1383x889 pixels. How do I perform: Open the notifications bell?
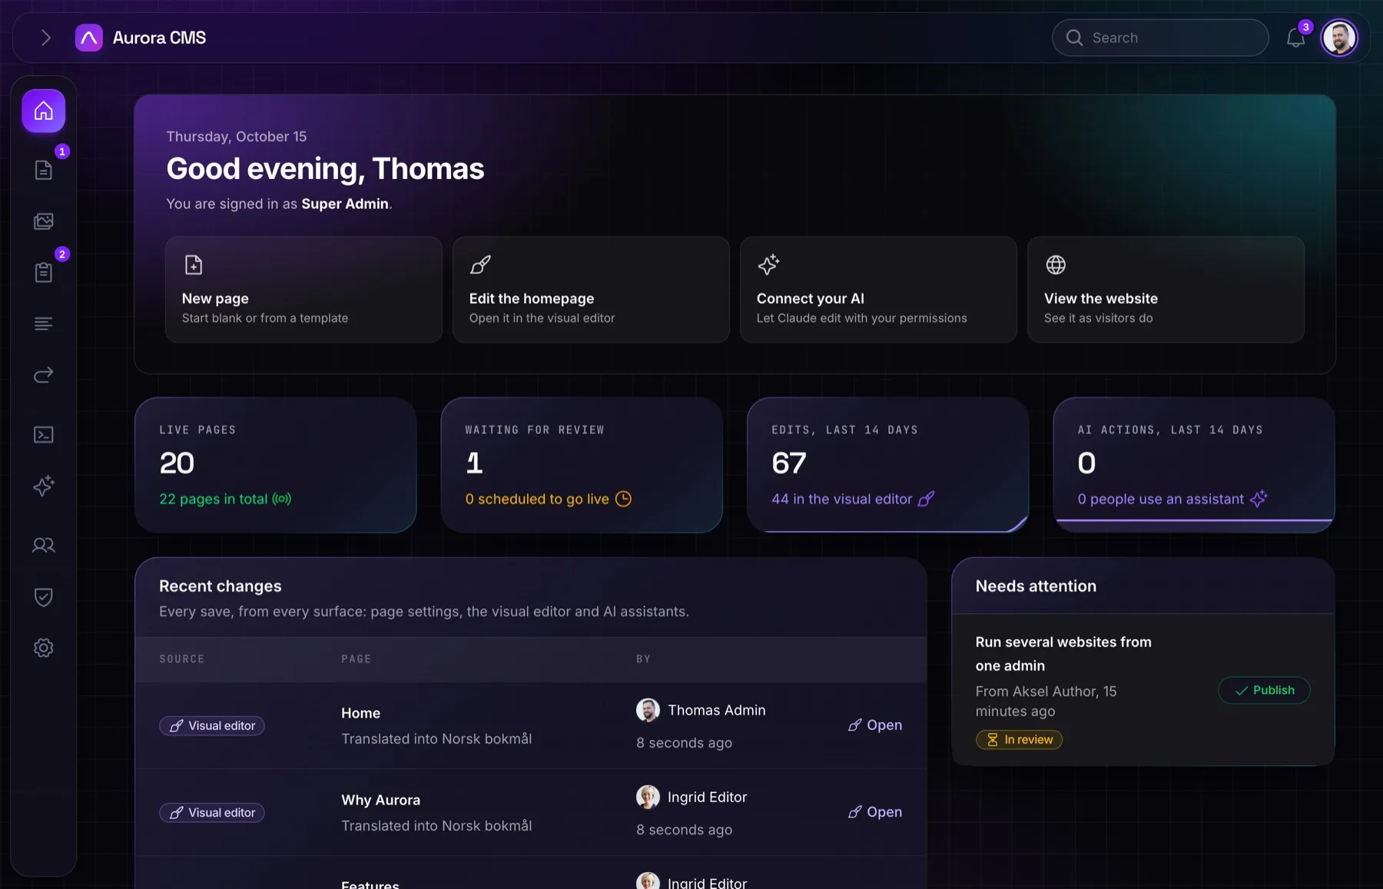pyautogui.click(x=1296, y=38)
